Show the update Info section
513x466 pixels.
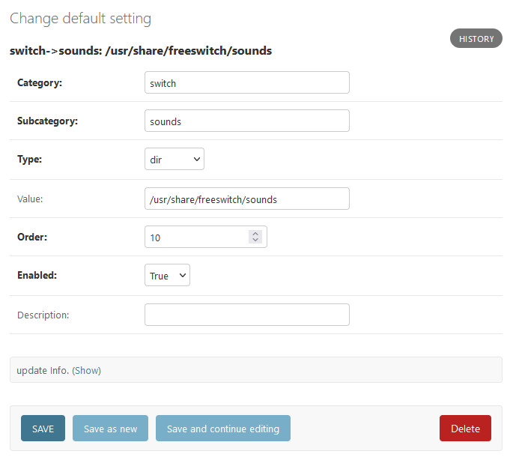[x=86, y=370]
